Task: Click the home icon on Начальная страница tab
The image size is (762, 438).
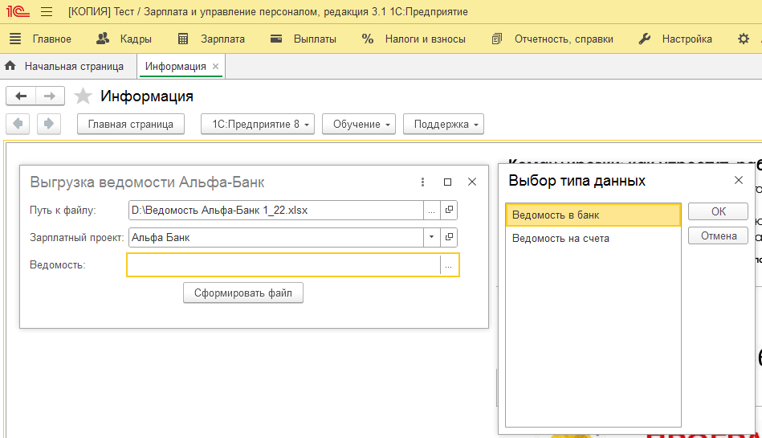Action: [10, 66]
